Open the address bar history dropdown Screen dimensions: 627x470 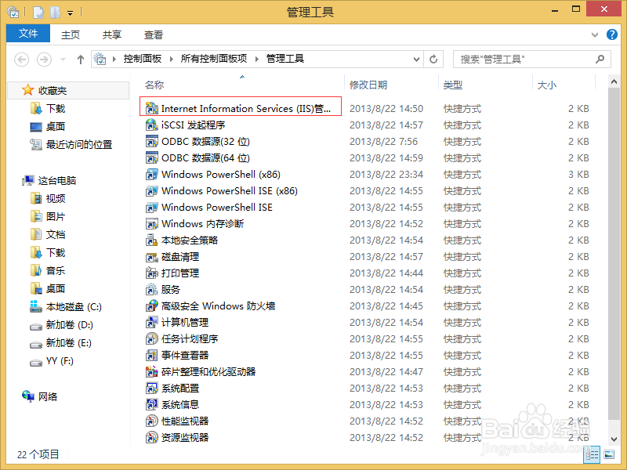pos(416,60)
